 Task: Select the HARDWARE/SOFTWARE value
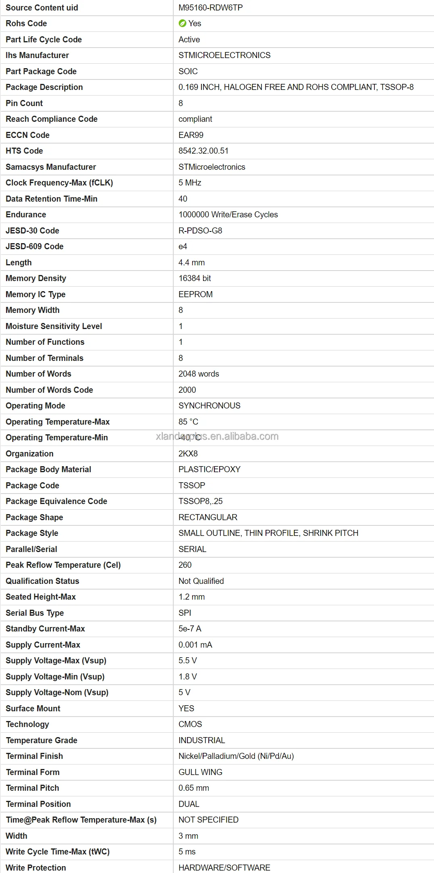point(224,867)
